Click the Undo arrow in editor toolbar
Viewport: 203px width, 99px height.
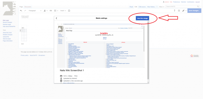click(21, 11)
